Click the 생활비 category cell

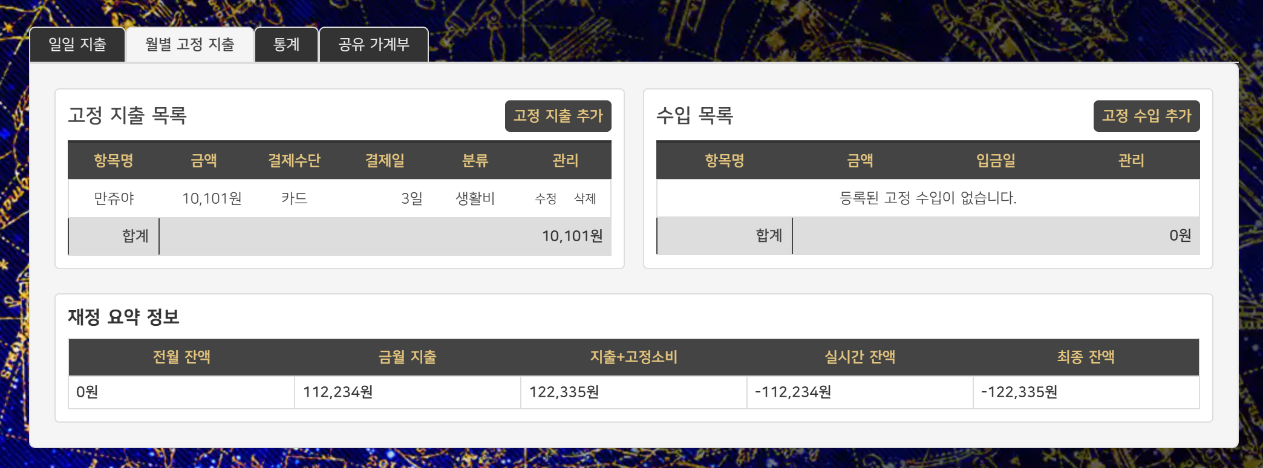(x=475, y=199)
